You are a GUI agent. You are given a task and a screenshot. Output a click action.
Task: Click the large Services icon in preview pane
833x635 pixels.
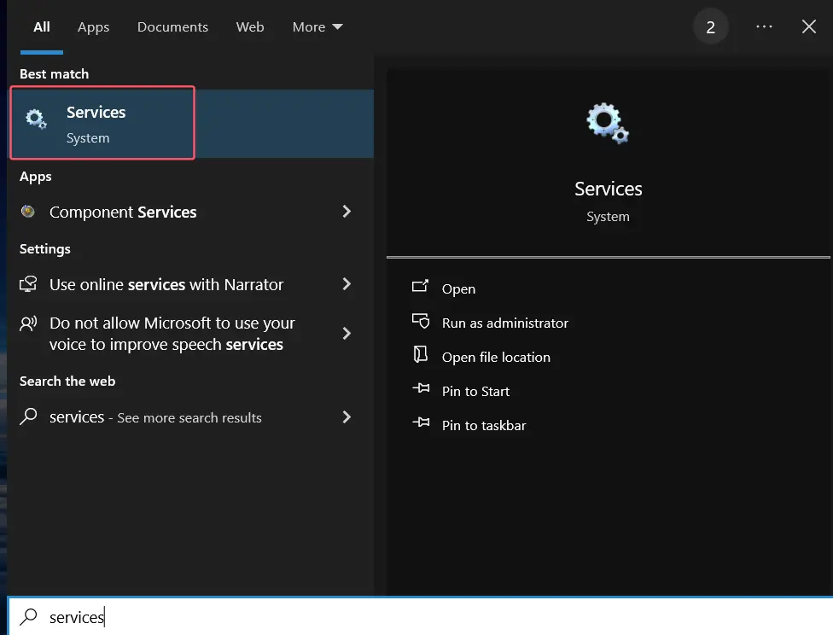coord(608,124)
